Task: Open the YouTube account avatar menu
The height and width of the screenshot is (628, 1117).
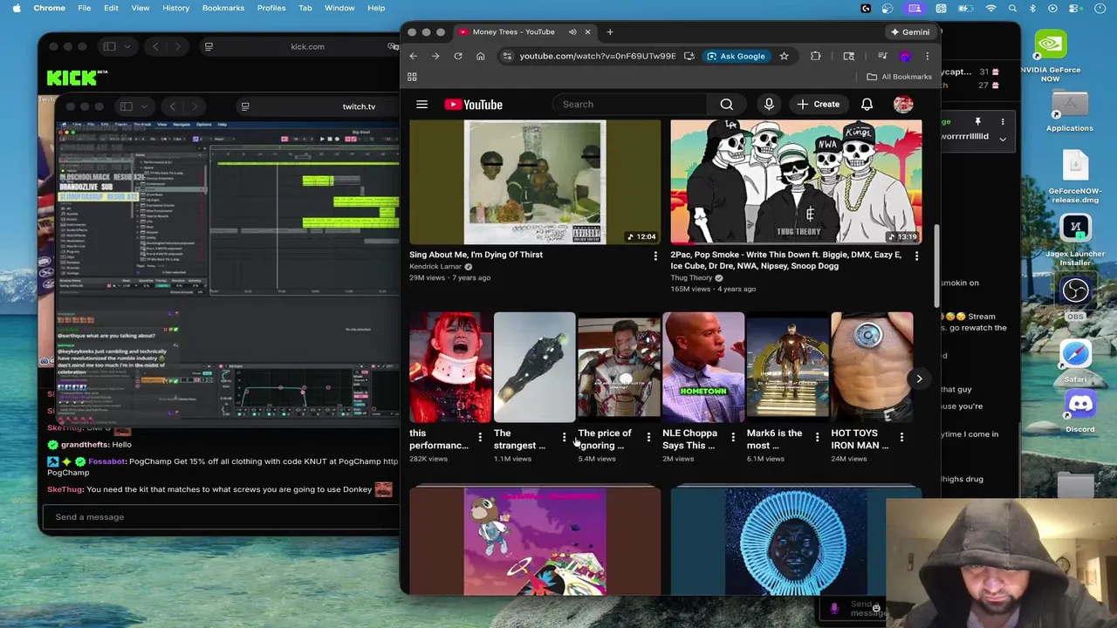Action: (903, 105)
